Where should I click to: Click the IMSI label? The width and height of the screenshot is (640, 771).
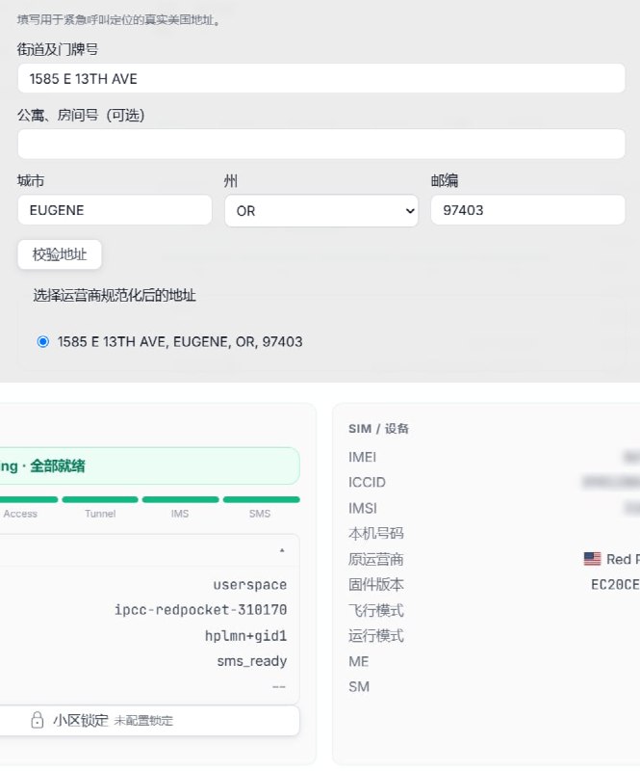[363, 508]
